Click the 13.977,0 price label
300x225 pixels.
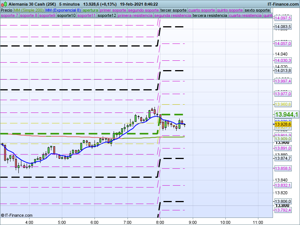tap(283, 94)
